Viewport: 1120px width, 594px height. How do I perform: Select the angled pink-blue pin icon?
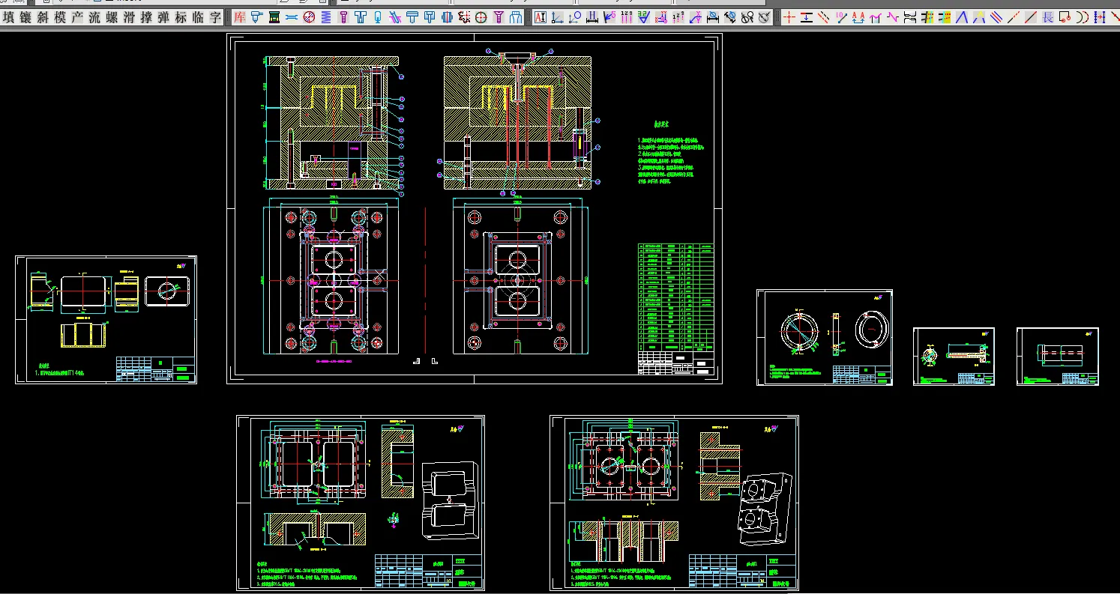pyautogui.click(x=396, y=17)
